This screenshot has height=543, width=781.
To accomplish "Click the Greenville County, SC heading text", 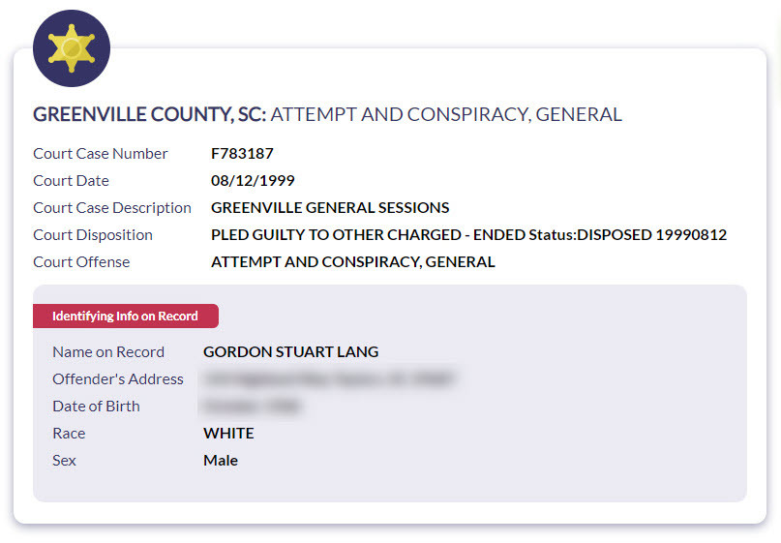I will [x=149, y=114].
